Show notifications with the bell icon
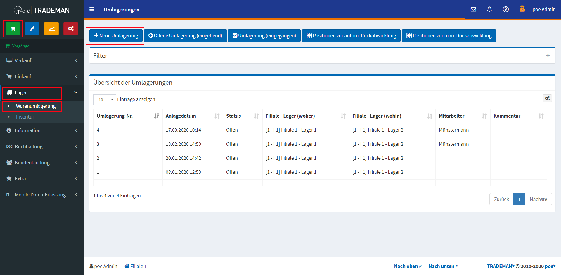The image size is (561, 275). click(489, 9)
